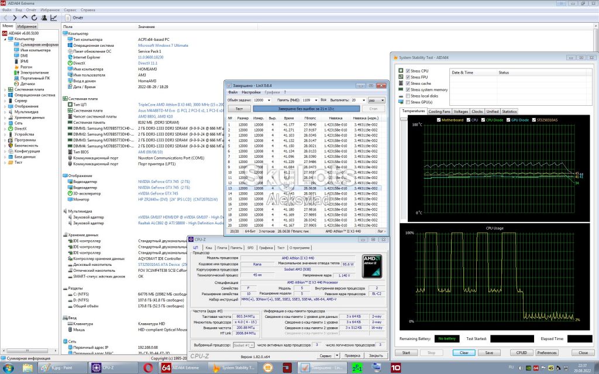
Task: Click LinX completion progress bar
Action: tap(306, 109)
